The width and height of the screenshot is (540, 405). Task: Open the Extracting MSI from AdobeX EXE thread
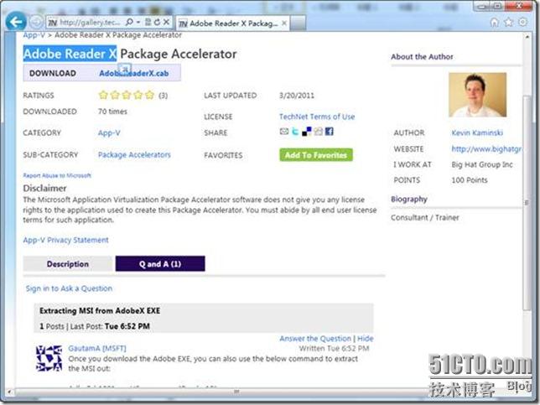[100, 310]
